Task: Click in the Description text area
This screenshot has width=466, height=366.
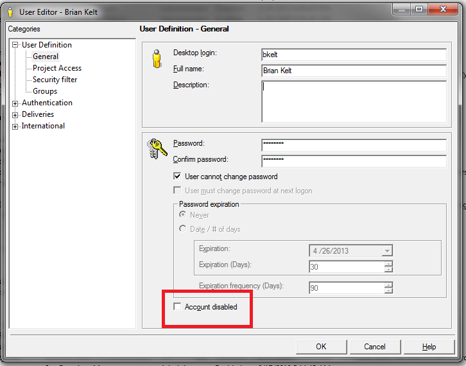Action: [354, 101]
